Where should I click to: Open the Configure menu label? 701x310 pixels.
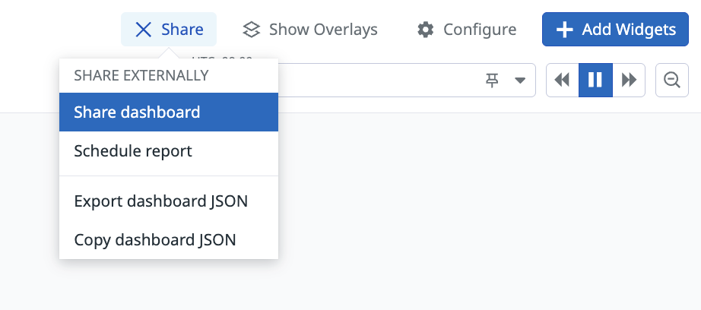pyautogui.click(x=480, y=30)
